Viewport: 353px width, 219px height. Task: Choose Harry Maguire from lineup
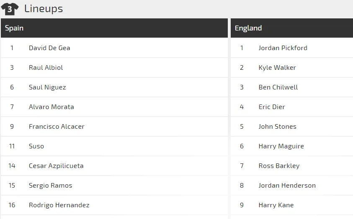281,146
